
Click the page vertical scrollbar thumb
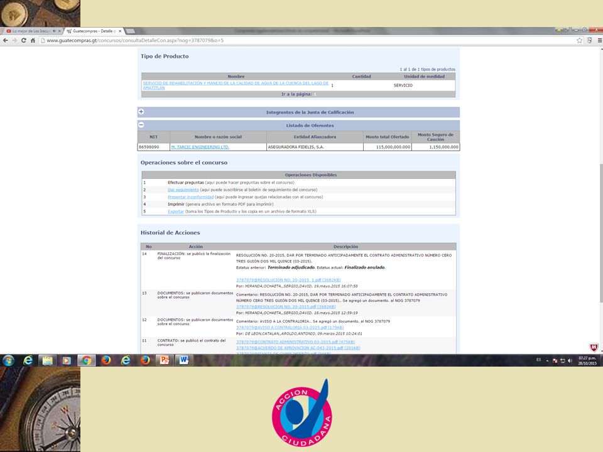click(600, 232)
